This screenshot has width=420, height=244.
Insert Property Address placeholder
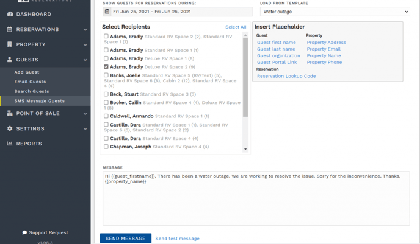(x=326, y=42)
